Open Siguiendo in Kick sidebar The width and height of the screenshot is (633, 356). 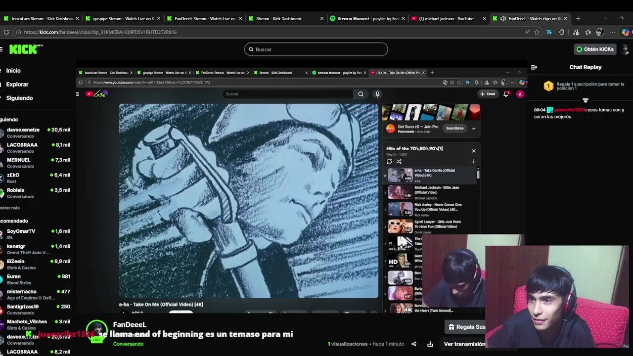(x=19, y=98)
